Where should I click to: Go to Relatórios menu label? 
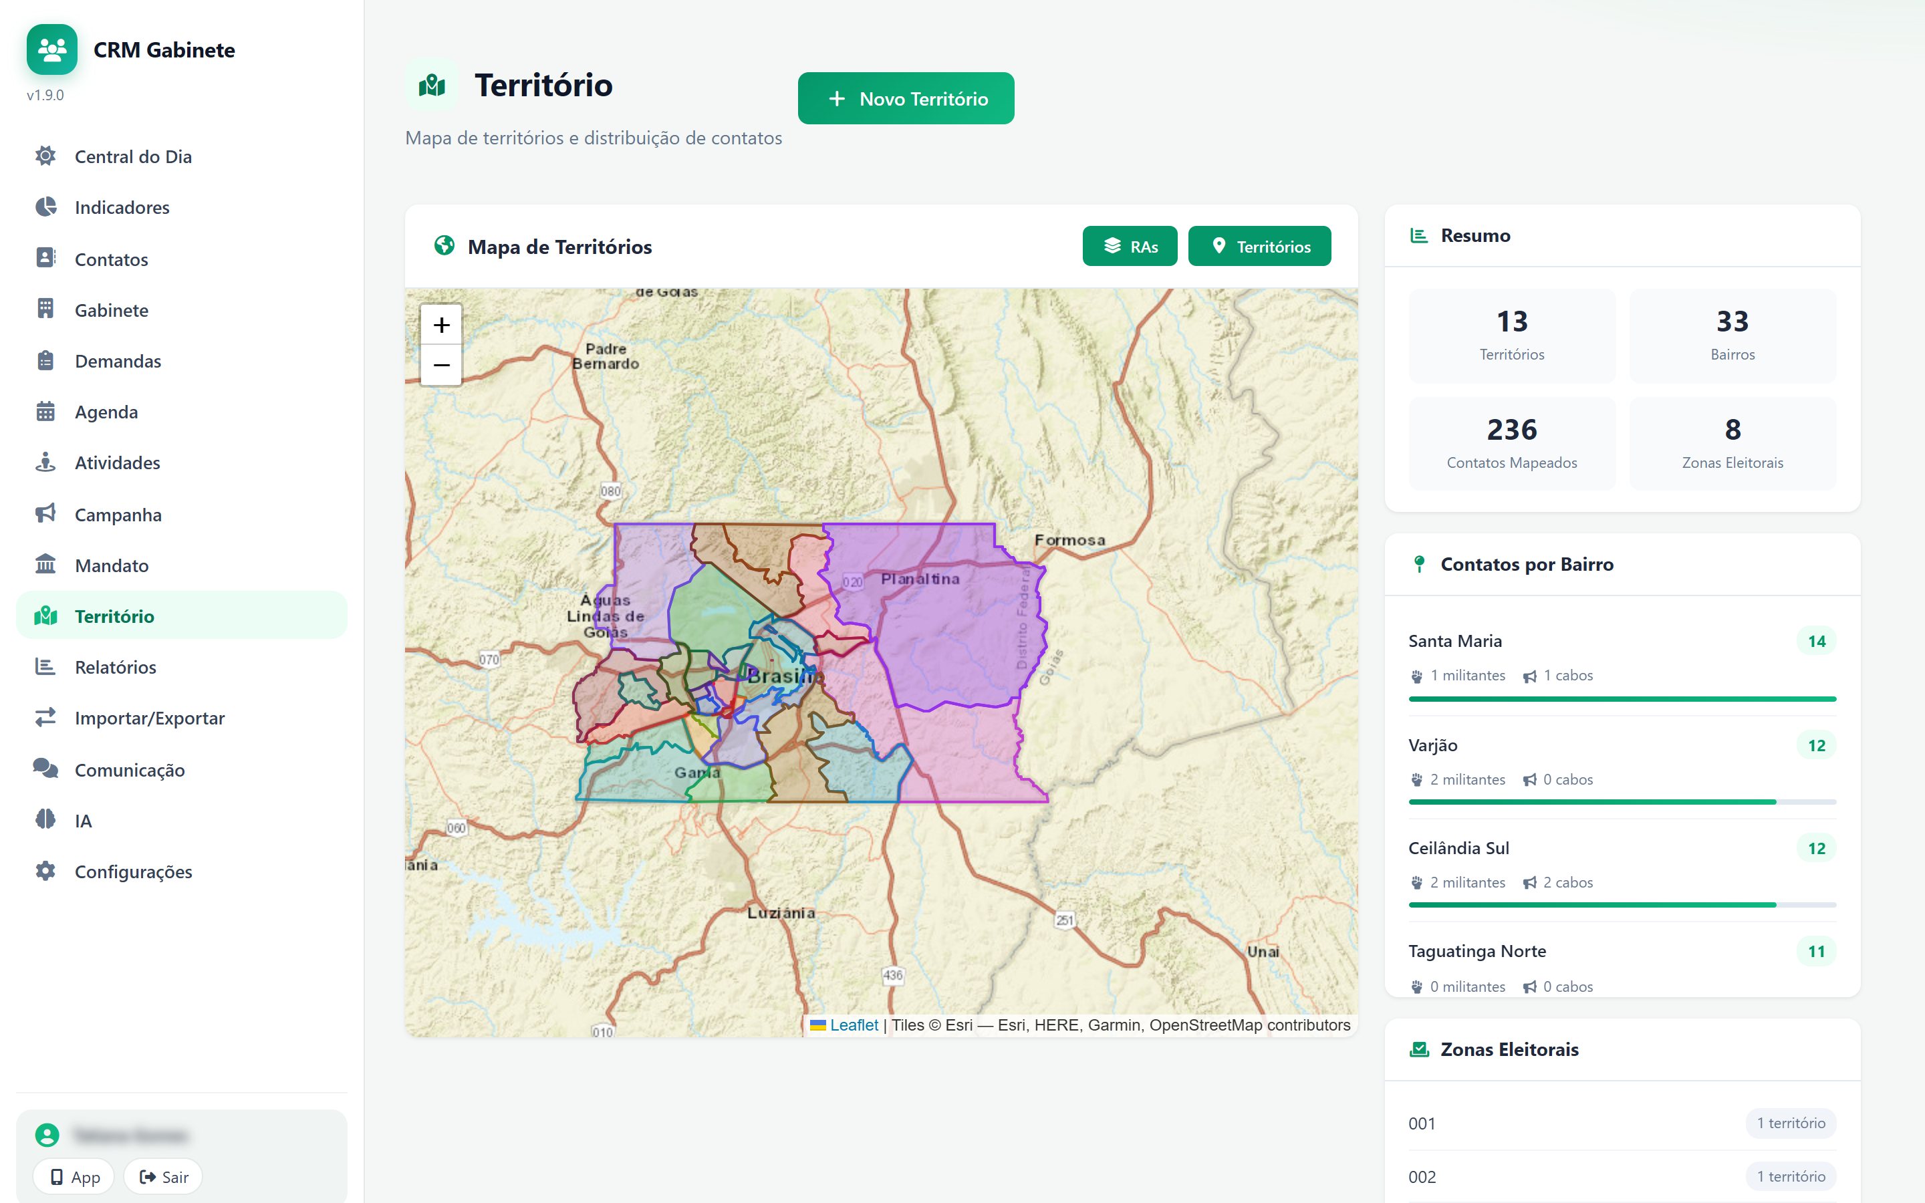pyautogui.click(x=116, y=668)
